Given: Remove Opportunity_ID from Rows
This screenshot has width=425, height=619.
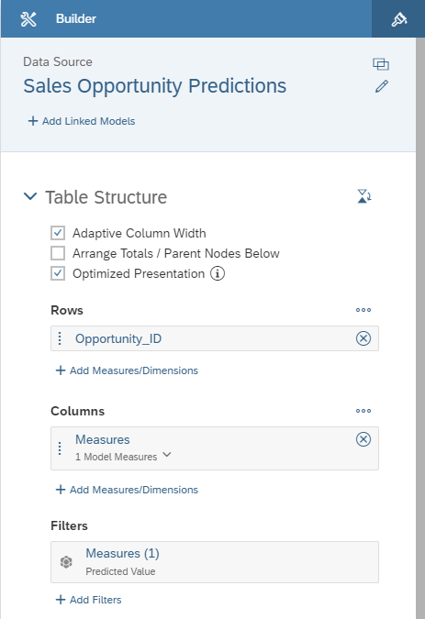Looking at the screenshot, I should click(x=363, y=338).
